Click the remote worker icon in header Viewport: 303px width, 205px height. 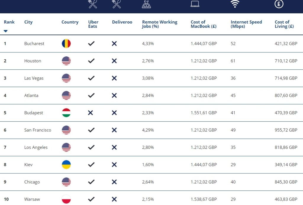pos(146,4)
